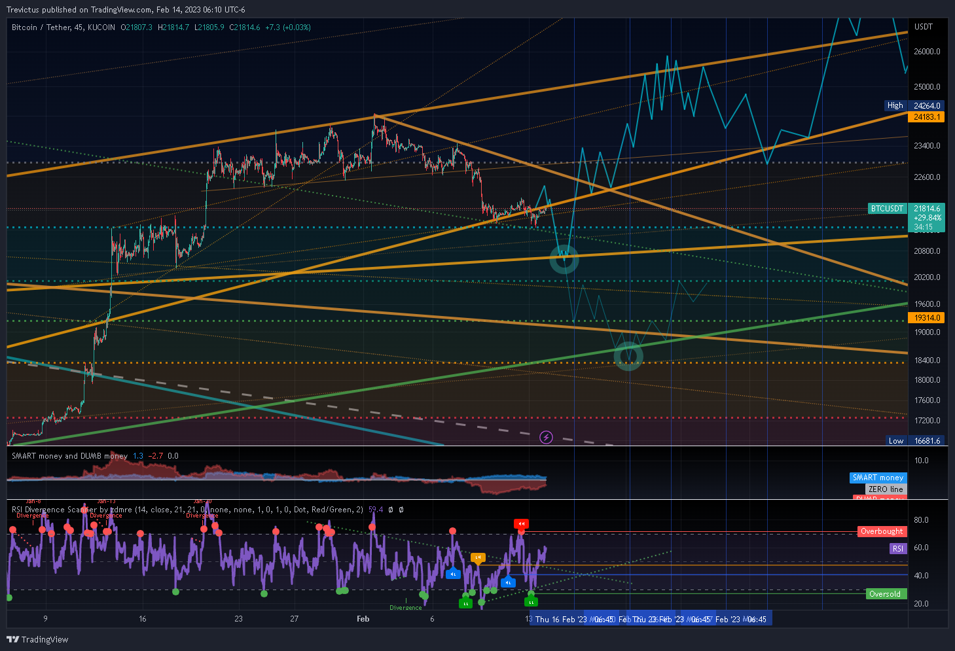955x651 pixels.
Task: Click the green Oversold label
Action: pos(885,594)
